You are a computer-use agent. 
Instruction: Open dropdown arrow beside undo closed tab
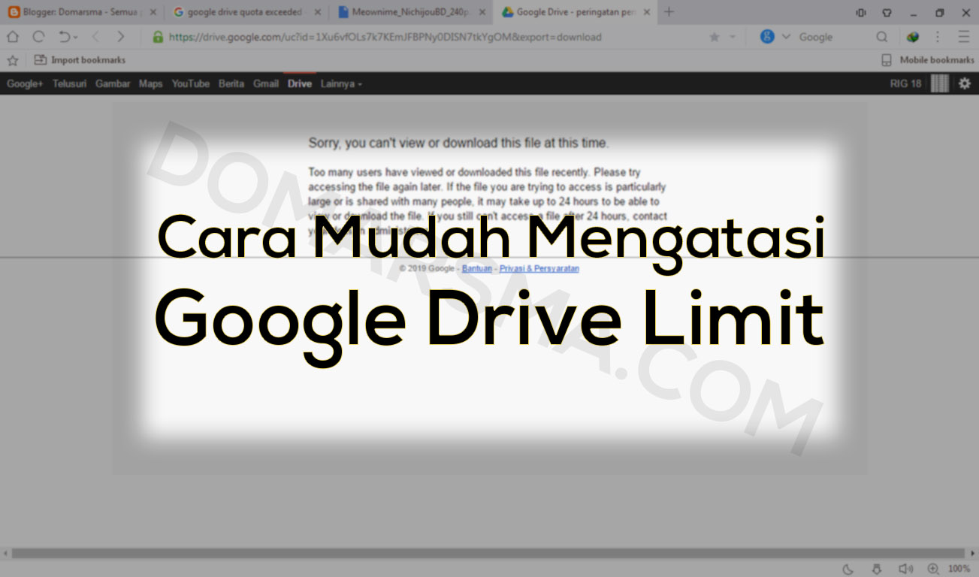tap(75, 38)
